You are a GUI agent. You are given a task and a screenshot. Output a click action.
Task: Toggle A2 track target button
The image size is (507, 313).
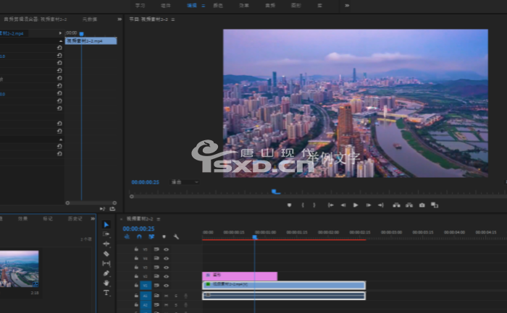pos(146,304)
